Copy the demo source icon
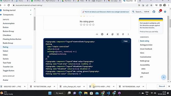Viewport: 171px width, 96px height. pyautogui.click(x=112, y=34)
